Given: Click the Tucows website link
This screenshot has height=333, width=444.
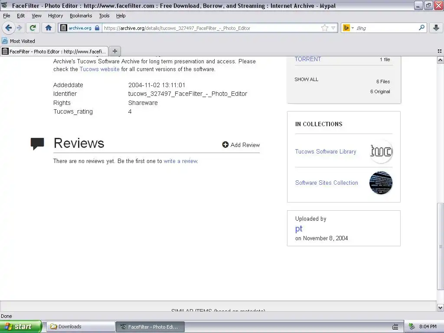Looking at the screenshot, I should 99,69.
